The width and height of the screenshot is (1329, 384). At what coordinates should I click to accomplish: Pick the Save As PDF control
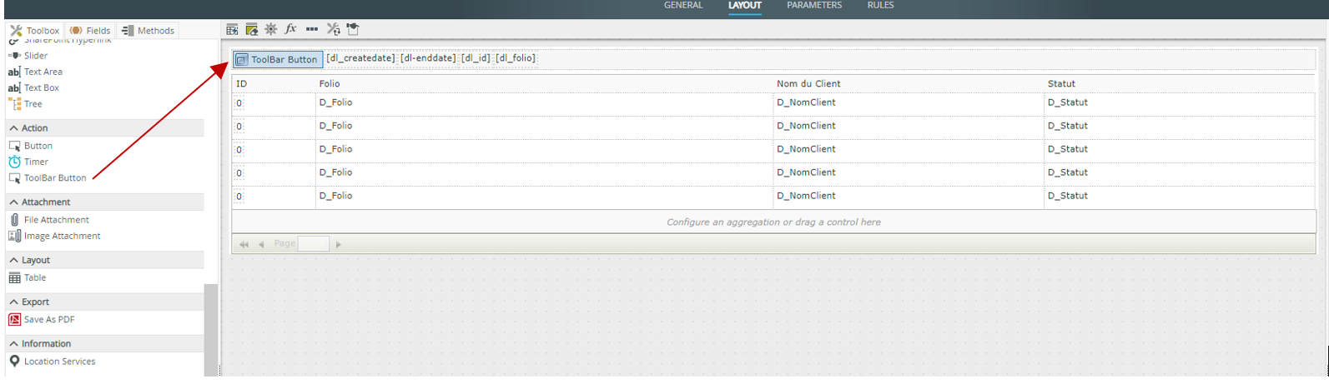click(x=49, y=320)
